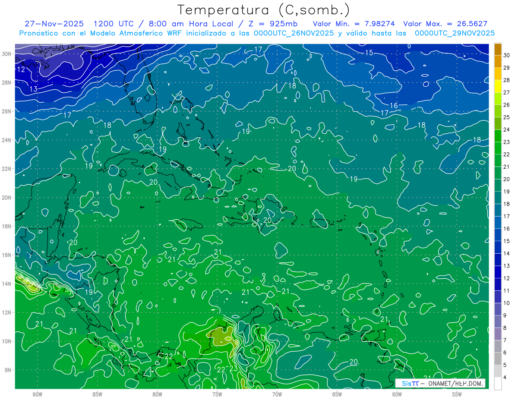Click the legend value 10 on color scale
Viewport: 518px width, 400px height.
pos(507,303)
